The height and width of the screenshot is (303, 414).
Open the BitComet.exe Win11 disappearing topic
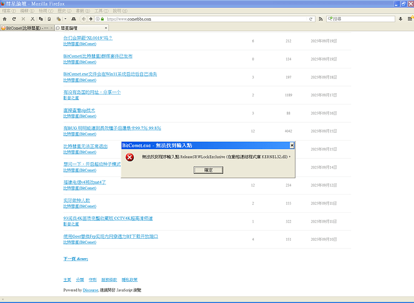coord(110,74)
